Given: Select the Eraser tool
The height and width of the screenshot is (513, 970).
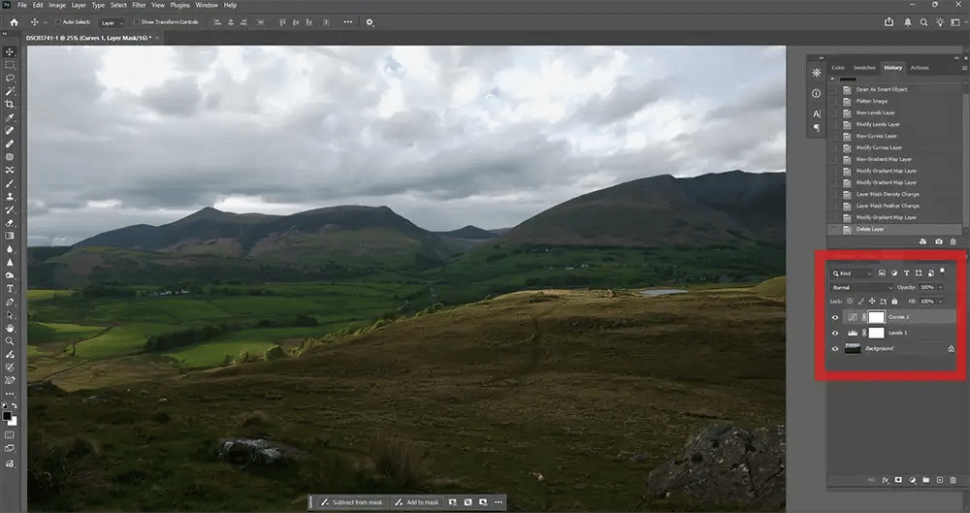Looking at the screenshot, I should [x=10, y=222].
